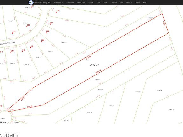Choose Select Tools in navbar
Screen dimensions: 183x137
point(81,3)
